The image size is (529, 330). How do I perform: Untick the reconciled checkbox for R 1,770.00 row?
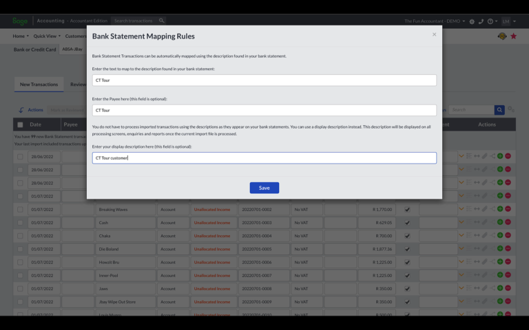[407, 210]
